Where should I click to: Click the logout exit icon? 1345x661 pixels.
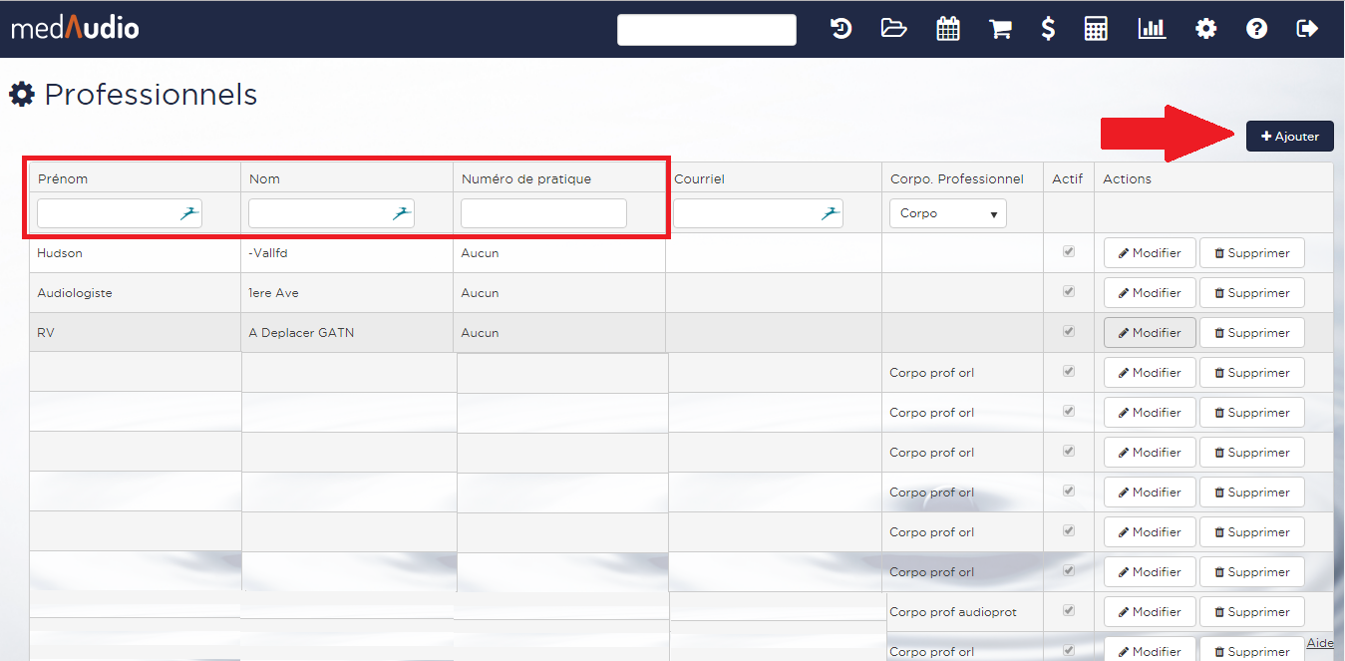tap(1306, 29)
